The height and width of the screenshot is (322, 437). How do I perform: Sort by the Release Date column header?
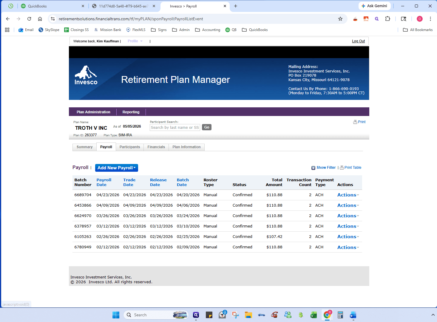[x=158, y=182]
